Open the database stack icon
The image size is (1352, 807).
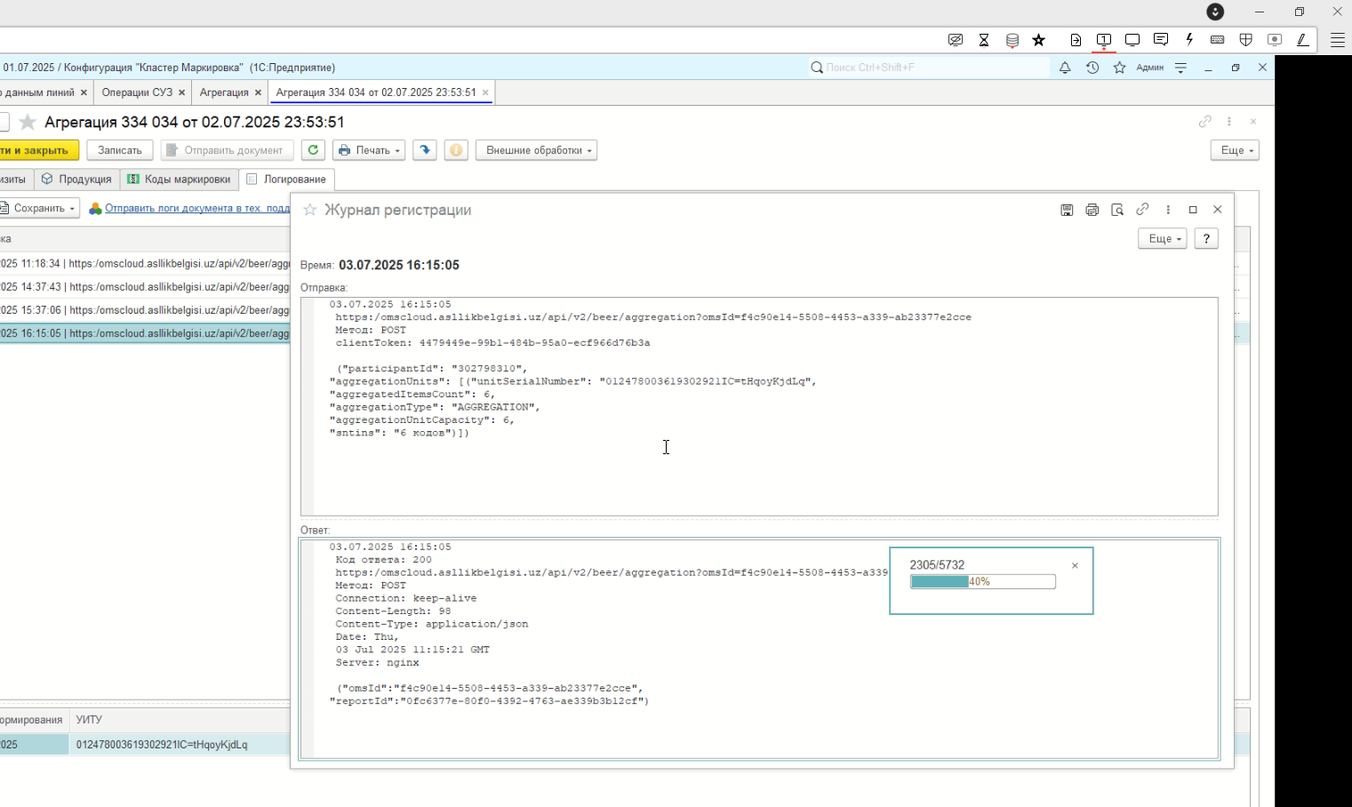click(x=1012, y=40)
